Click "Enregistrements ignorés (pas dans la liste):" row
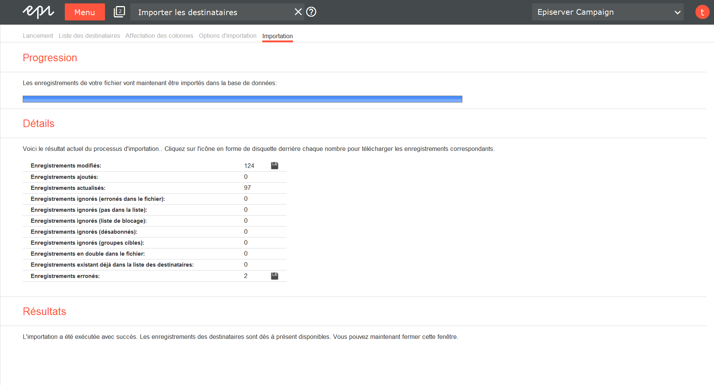This screenshot has width=714, height=385. click(155, 210)
